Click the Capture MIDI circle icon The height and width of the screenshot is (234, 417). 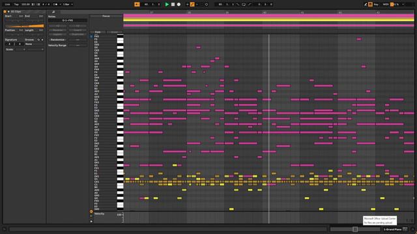click(x=207, y=5)
